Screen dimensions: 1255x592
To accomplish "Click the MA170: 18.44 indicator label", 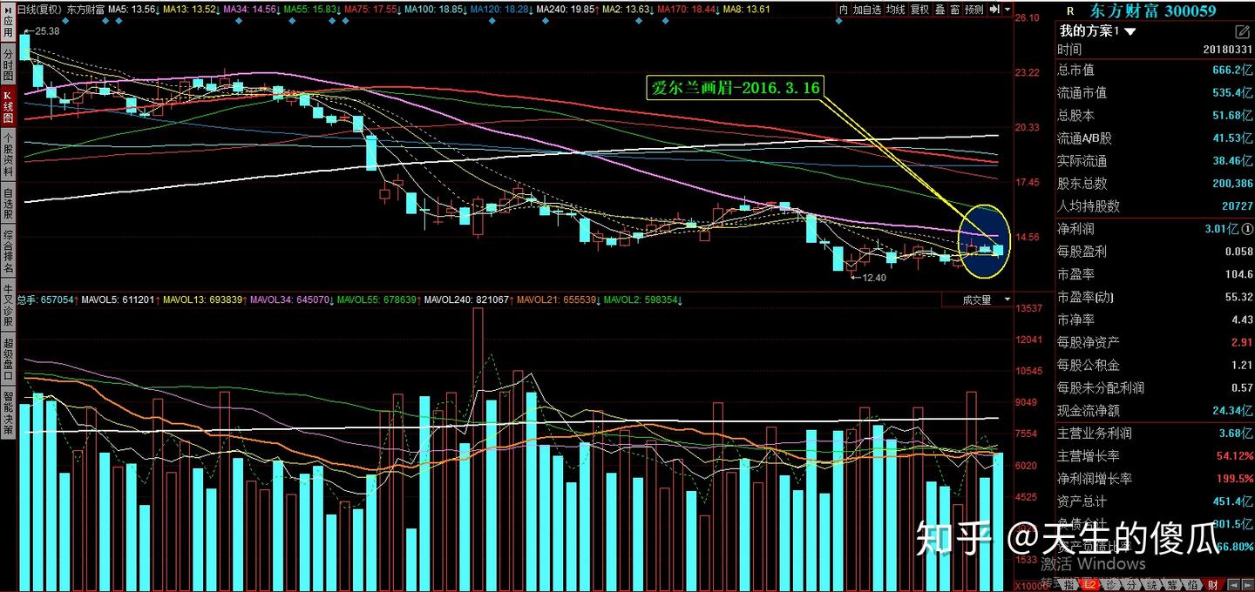I will 688,9.
